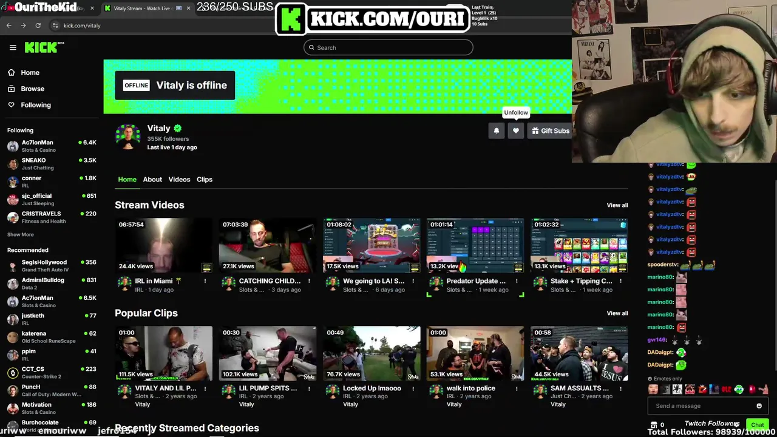
Task: Open katerena recommended channel
Action: point(52,337)
